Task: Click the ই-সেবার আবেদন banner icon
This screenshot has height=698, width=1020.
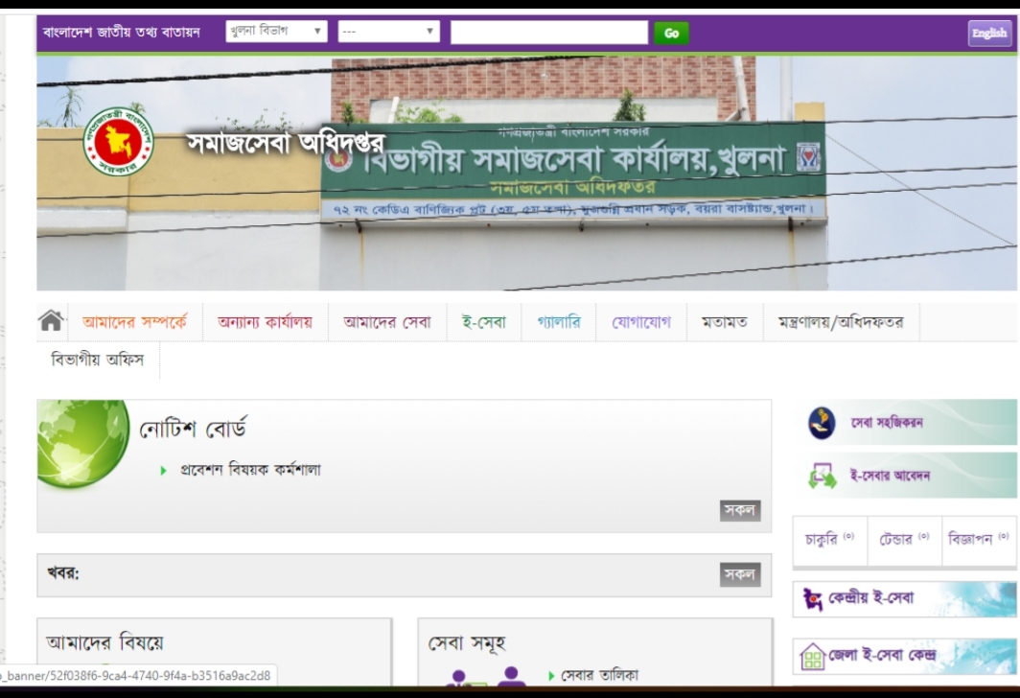Action: tap(822, 476)
